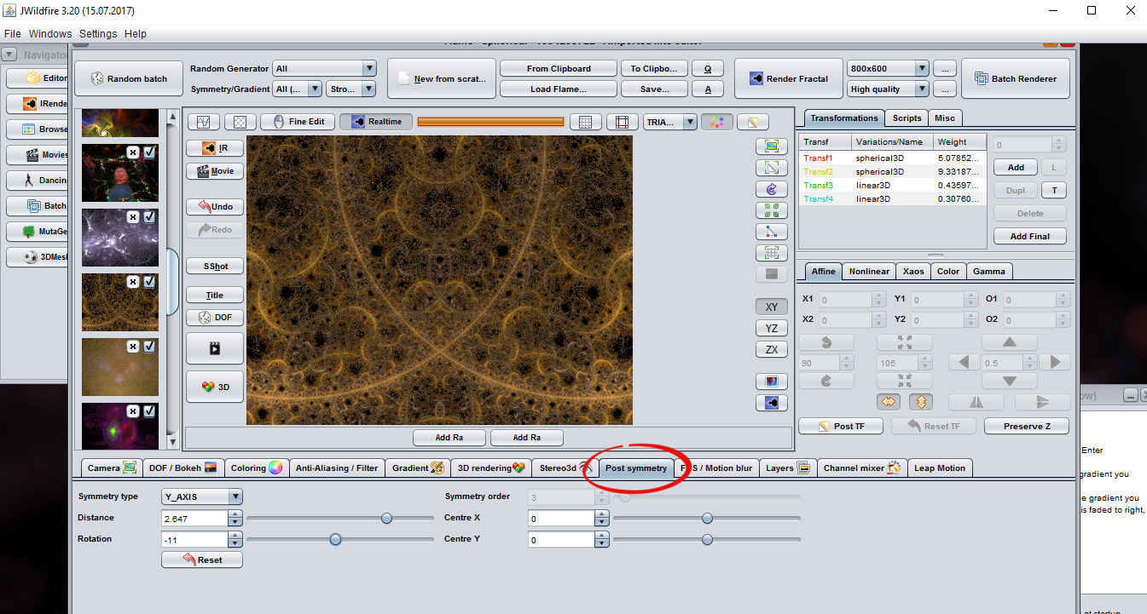
Task: Open the Random Generator All dropdown
Action: (x=325, y=69)
